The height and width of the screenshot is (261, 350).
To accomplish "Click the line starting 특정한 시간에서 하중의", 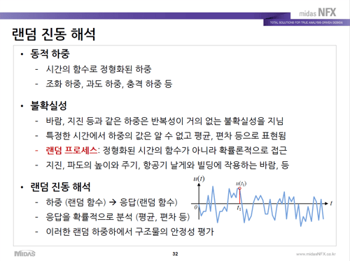I will (166, 135).
